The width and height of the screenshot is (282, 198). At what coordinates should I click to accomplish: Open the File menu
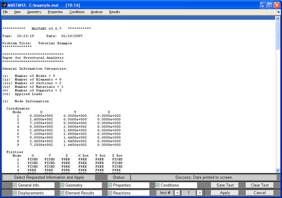click(x=5, y=12)
